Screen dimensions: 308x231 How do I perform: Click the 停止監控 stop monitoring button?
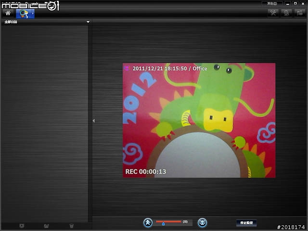click(246, 223)
